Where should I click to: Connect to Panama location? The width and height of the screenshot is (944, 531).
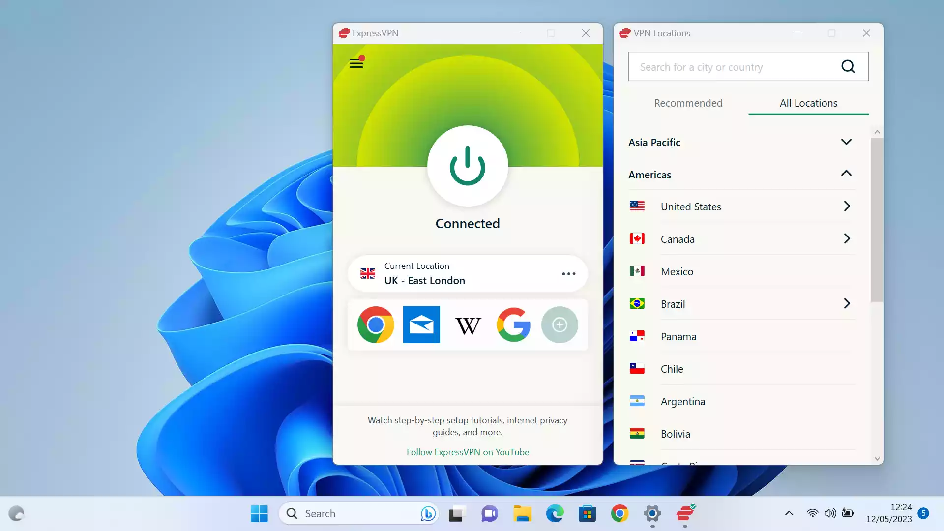741,336
